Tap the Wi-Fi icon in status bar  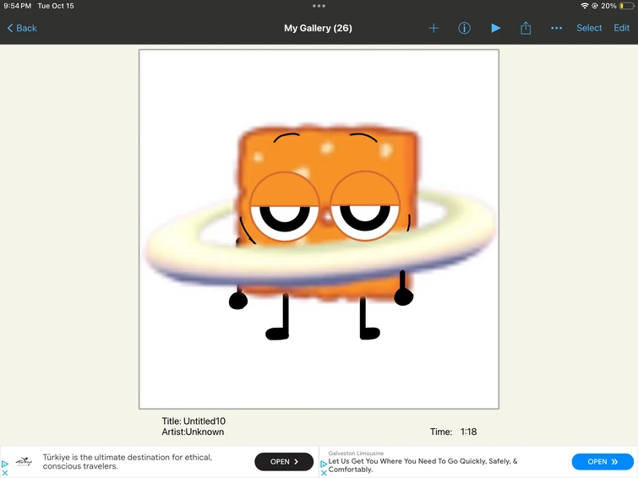click(x=584, y=6)
